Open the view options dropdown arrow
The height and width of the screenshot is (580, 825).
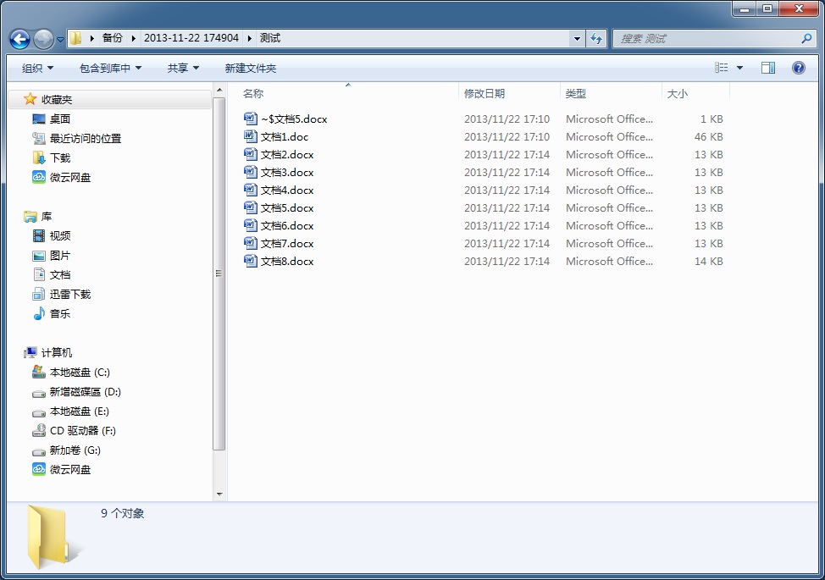[739, 68]
